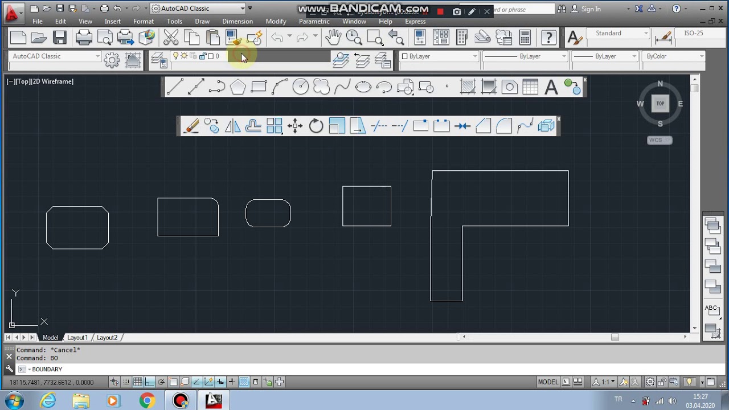The width and height of the screenshot is (729, 410).
Task: Select the Extend modify tool
Action: [x=399, y=126]
